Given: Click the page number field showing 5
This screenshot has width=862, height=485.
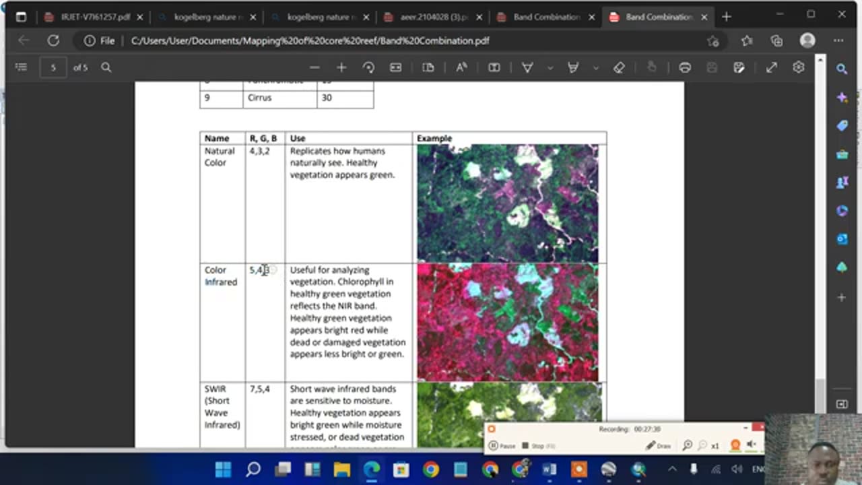Looking at the screenshot, I should click(x=53, y=67).
